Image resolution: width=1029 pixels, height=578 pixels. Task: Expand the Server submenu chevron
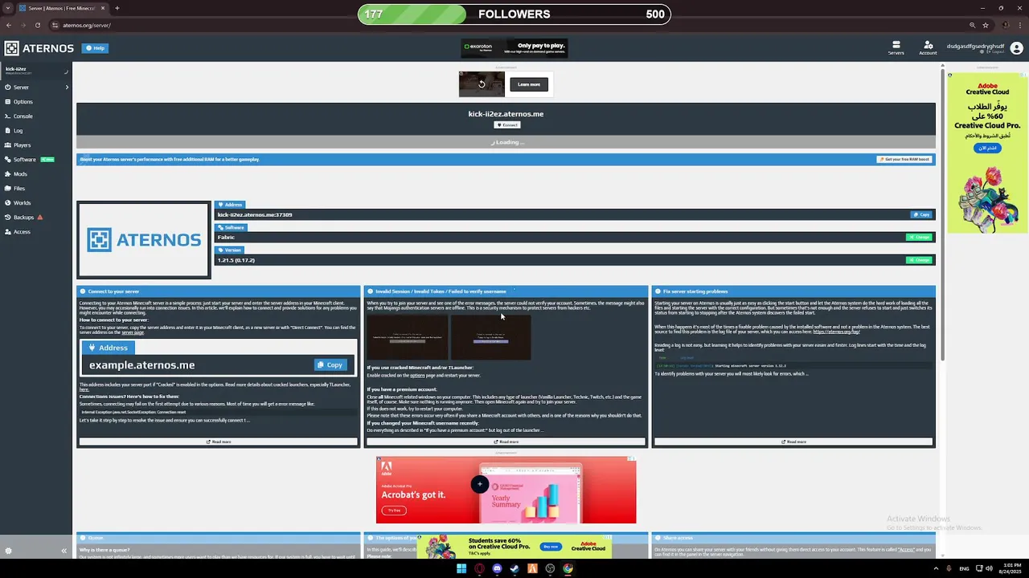pos(67,88)
